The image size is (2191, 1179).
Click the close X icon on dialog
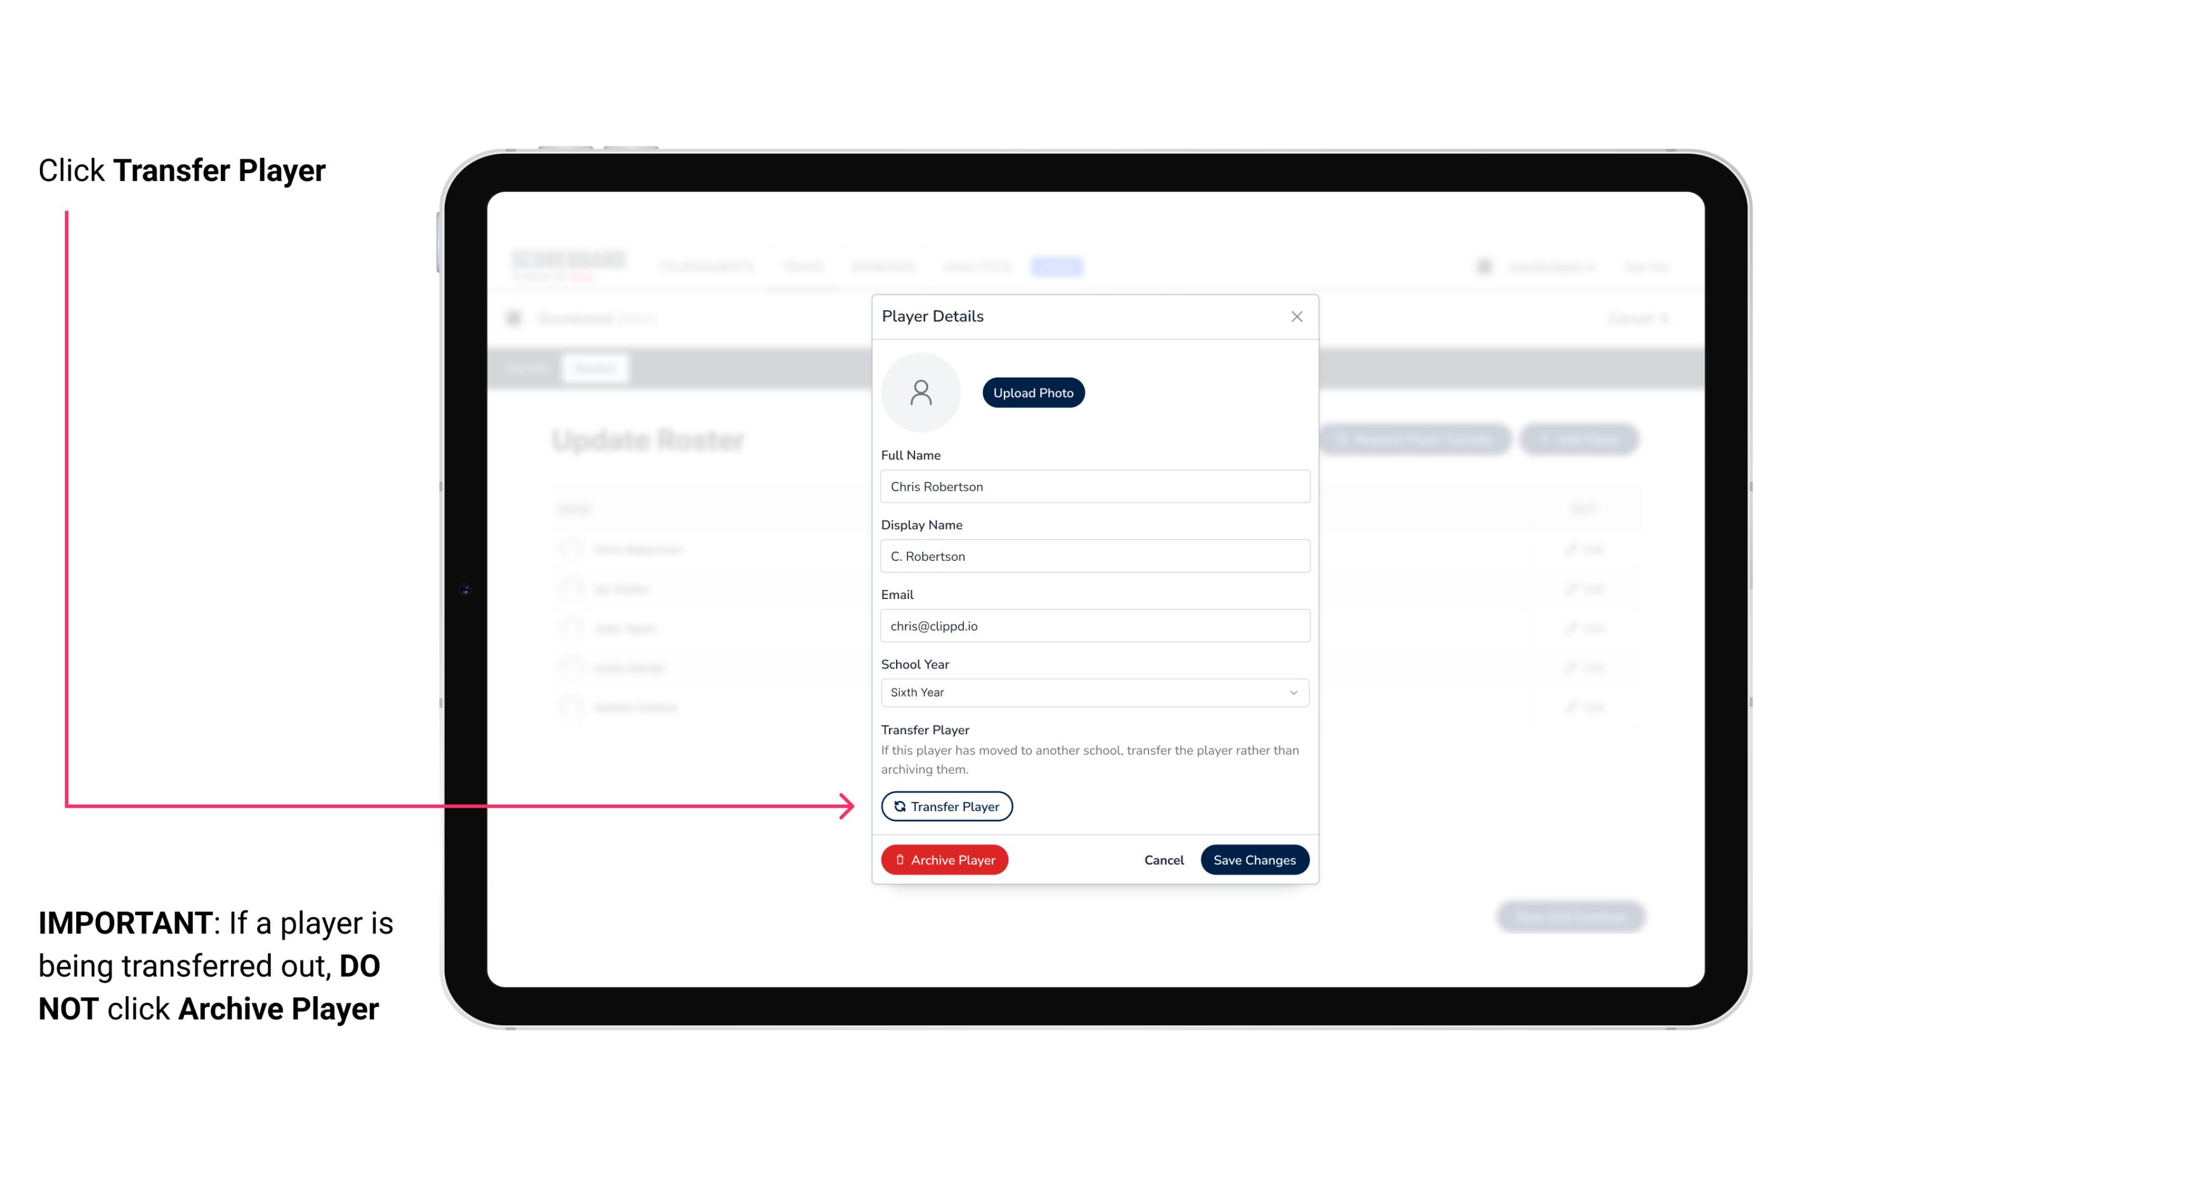click(1296, 317)
